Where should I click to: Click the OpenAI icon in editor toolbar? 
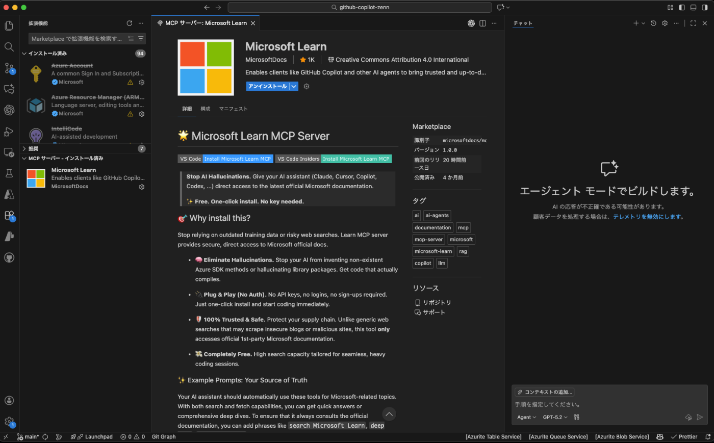(471, 23)
